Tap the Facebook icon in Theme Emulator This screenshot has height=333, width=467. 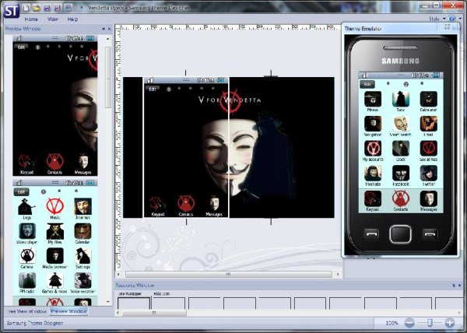coord(401,176)
